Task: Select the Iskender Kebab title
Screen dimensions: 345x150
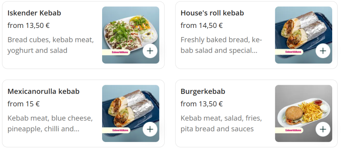Action: pos(34,13)
